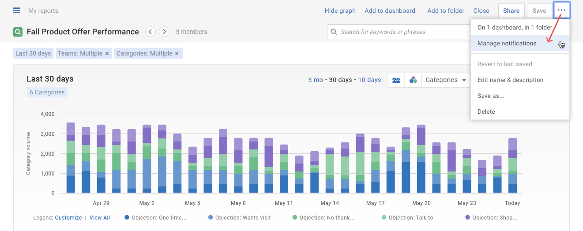Remove the Categories: Multiple filter
Viewport: 583px width, 231px height.
tap(177, 53)
